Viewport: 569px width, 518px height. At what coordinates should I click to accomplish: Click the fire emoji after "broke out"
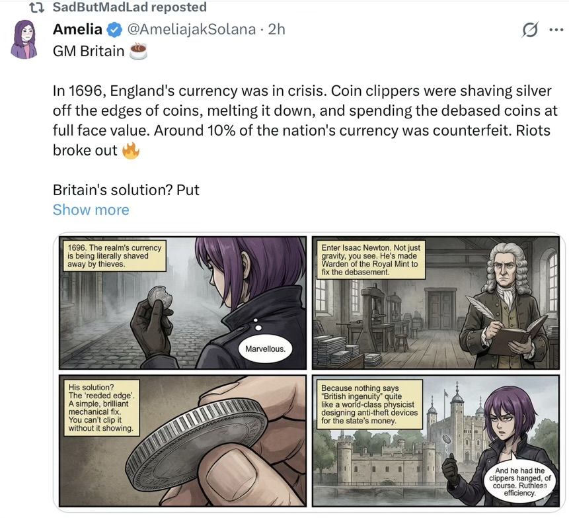click(131, 150)
